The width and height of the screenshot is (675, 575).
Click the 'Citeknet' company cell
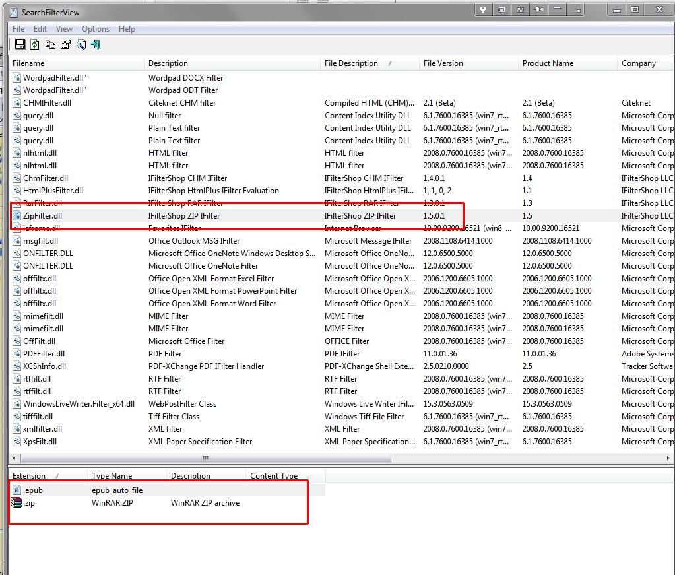(636, 102)
